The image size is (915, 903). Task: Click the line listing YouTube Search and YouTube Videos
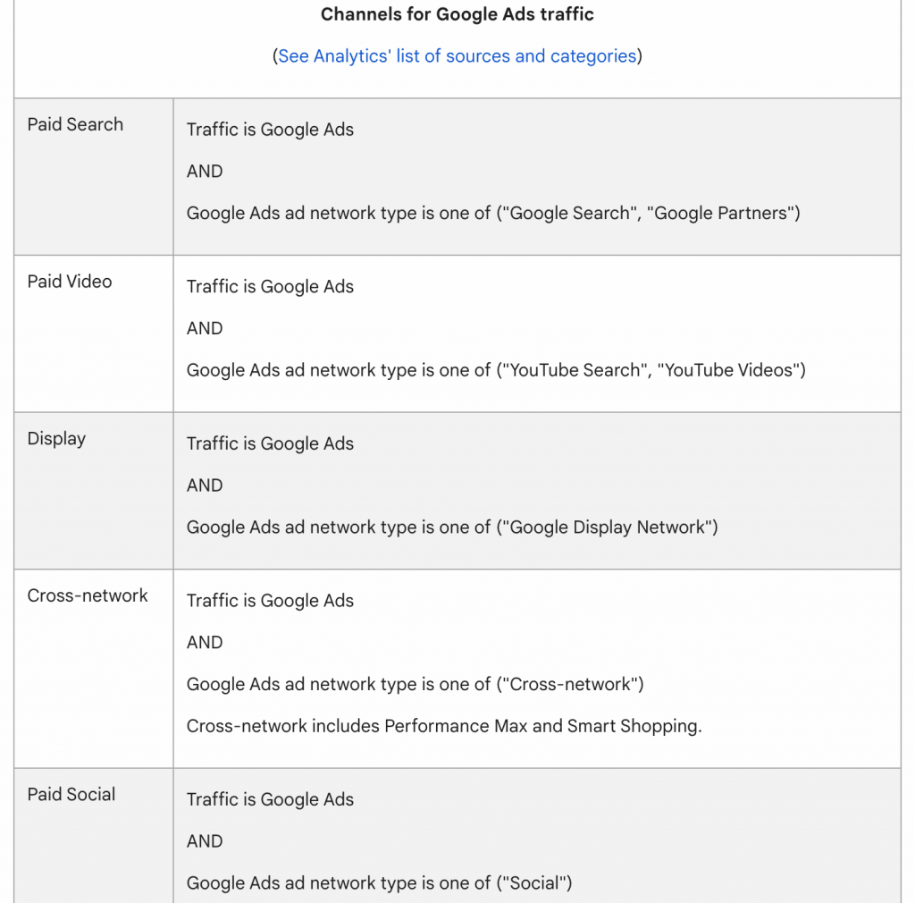(x=496, y=370)
